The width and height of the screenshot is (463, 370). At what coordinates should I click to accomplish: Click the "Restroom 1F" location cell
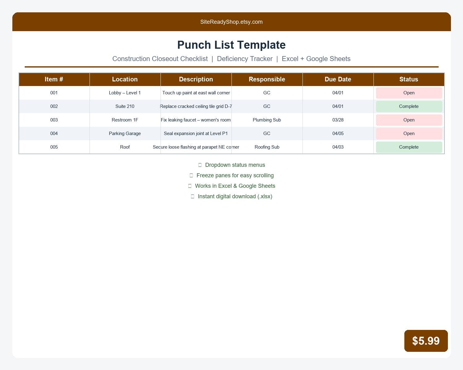tap(125, 120)
